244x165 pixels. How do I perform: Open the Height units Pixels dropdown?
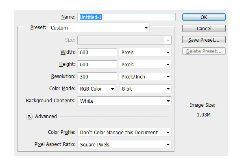[x=145, y=64]
